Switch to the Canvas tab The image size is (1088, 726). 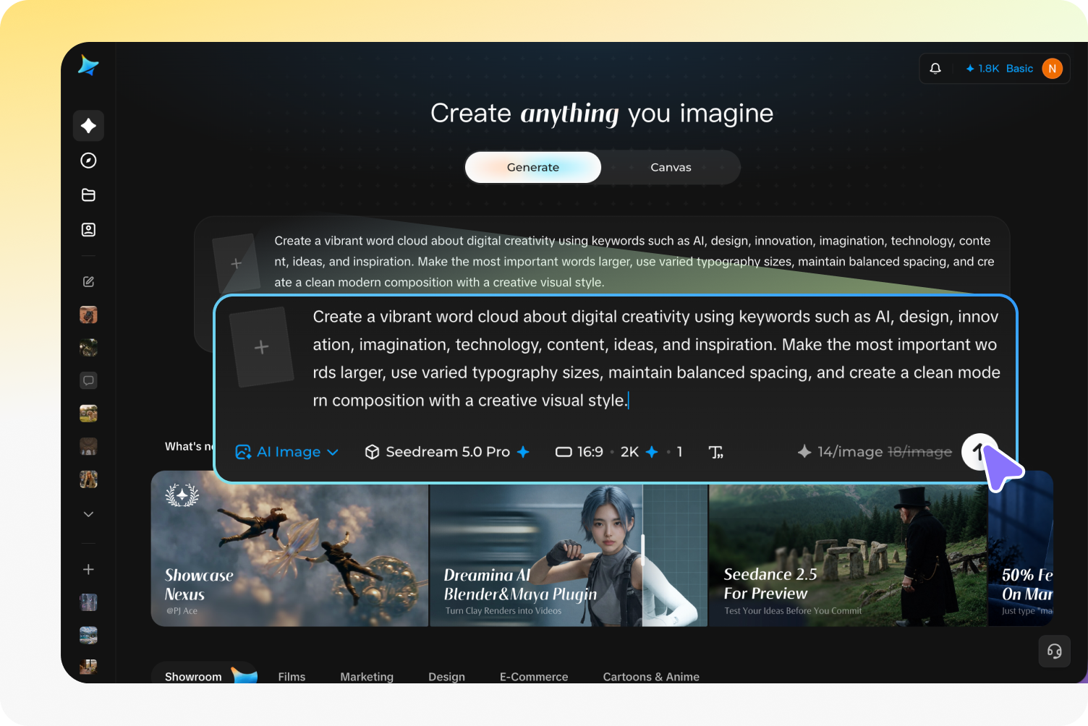pos(671,167)
